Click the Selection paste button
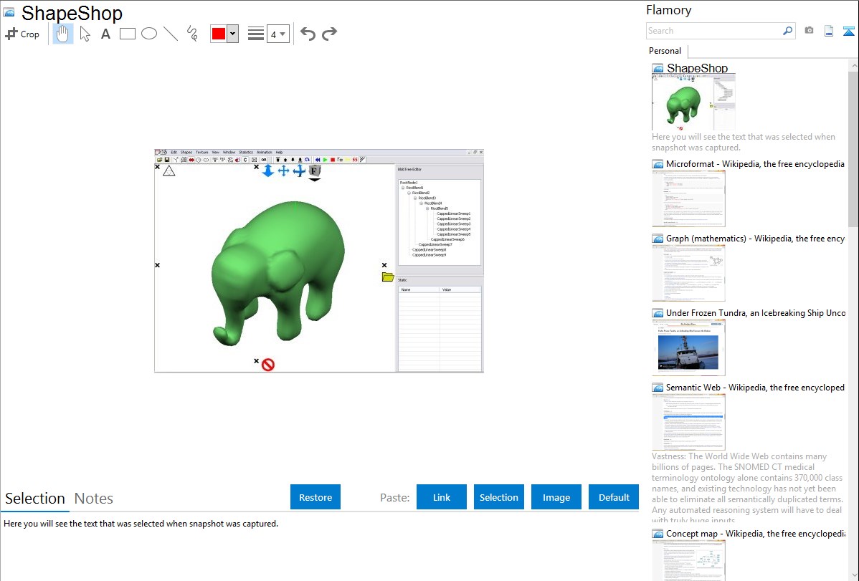The image size is (859, 581). click(499, 497)
